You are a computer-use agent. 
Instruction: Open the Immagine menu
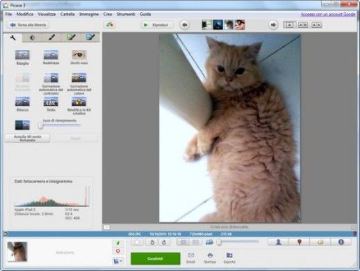(x=89, y=14)
